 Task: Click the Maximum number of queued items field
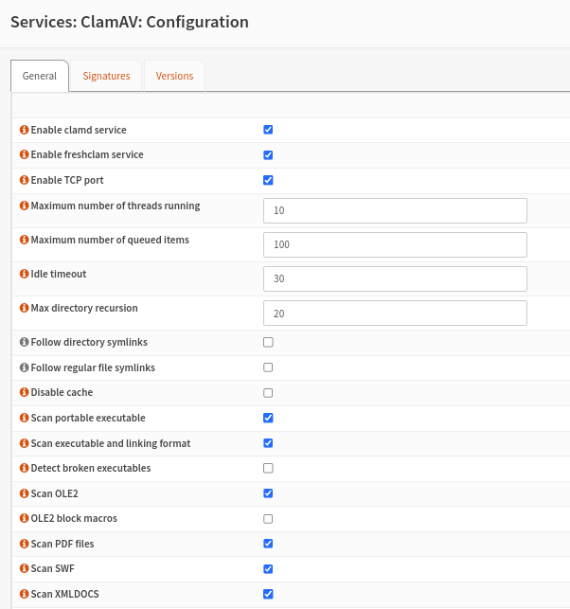(395, 244)
